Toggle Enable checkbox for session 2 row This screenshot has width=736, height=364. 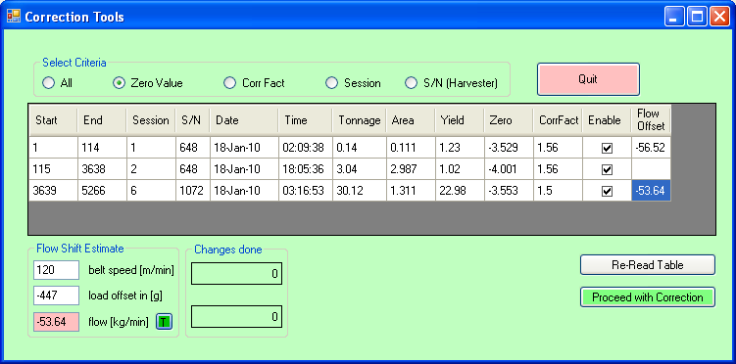coord(607,169)
